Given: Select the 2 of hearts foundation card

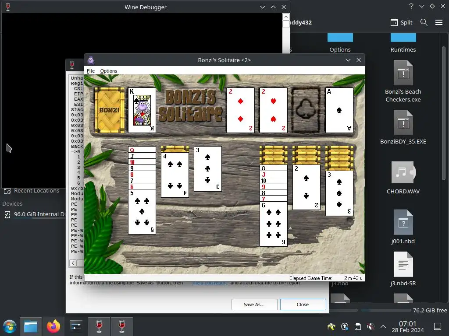Looking at the screenshot, I should (x=274, y=110).
